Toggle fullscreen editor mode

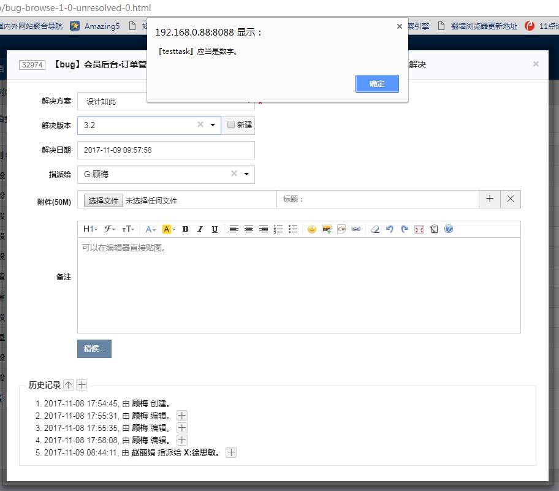(x=419, y=229)
